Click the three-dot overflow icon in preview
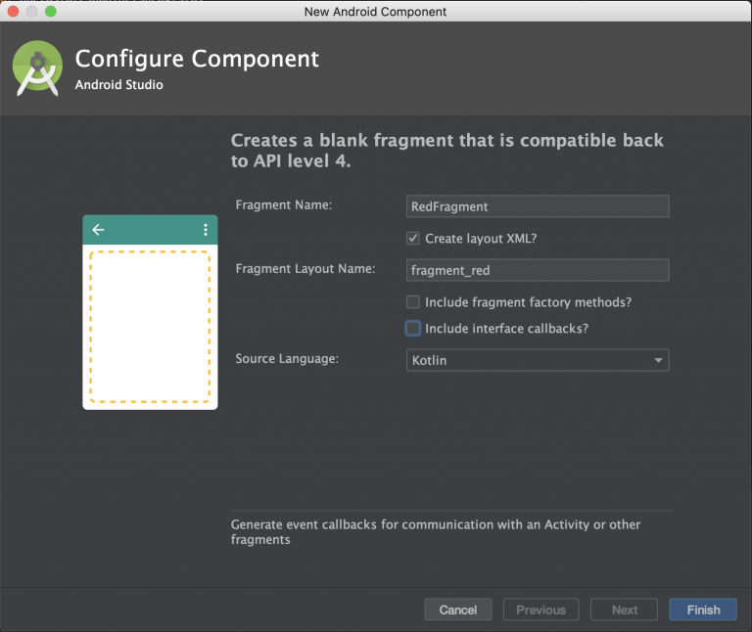The width and height of the screenshot is (752, 632). [x=206, y=230]
